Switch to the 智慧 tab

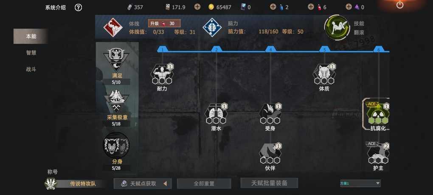(31, 53)
